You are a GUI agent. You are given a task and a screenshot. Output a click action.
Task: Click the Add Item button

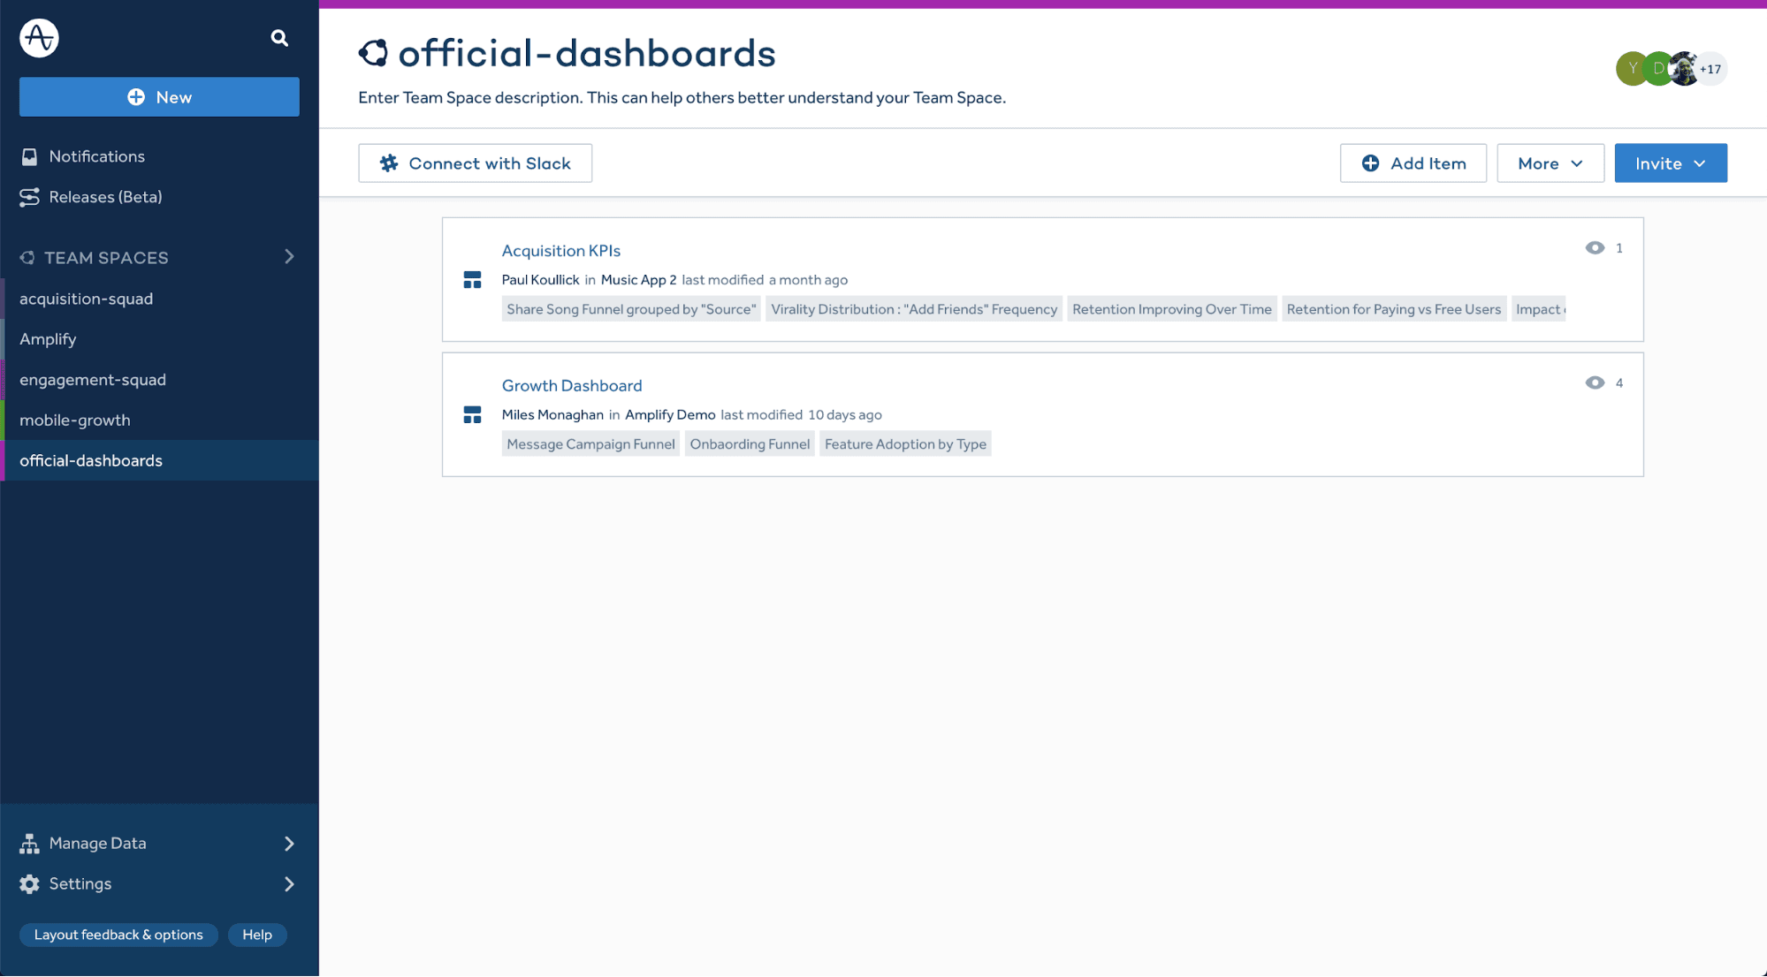pyautogui.click(x=1413, y=163)
